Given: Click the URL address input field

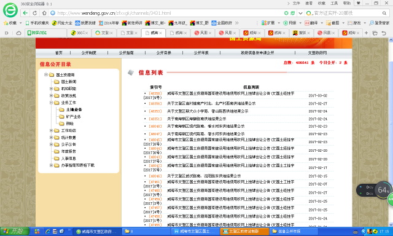Looking at the screenshot, I should click(165, 13).
